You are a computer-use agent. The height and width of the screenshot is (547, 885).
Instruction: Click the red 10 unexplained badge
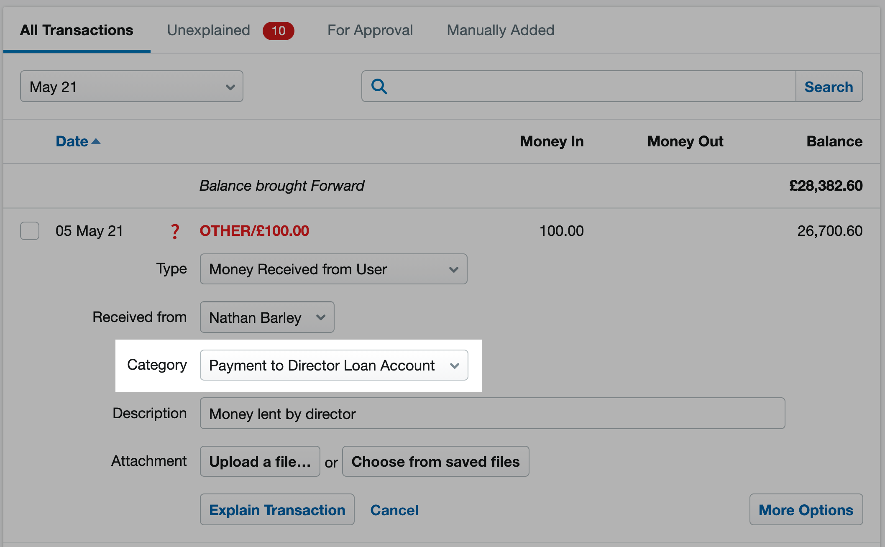click(x=278, y=31)
